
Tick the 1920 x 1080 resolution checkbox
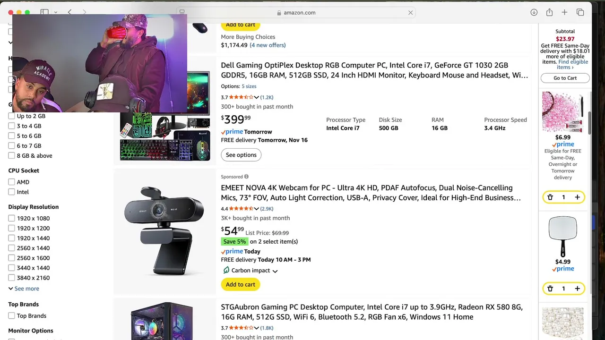12,218
